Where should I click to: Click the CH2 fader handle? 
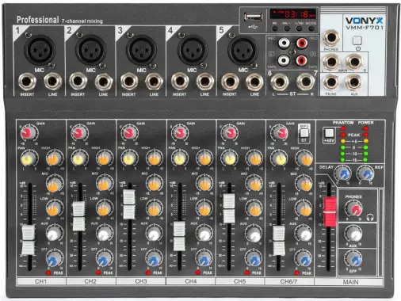click(x=78, y=216)
